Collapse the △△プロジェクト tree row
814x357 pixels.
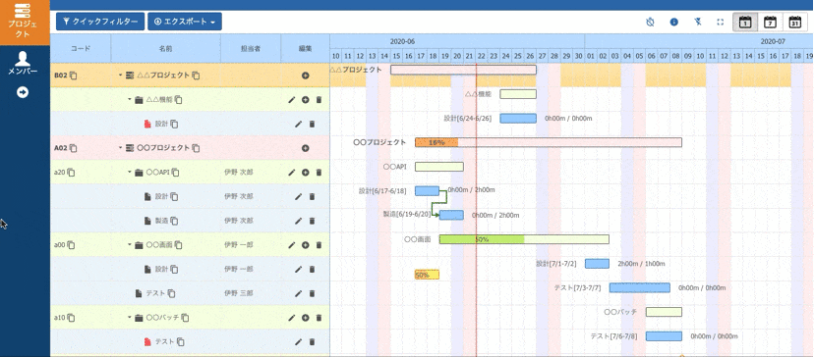[120, 76]
